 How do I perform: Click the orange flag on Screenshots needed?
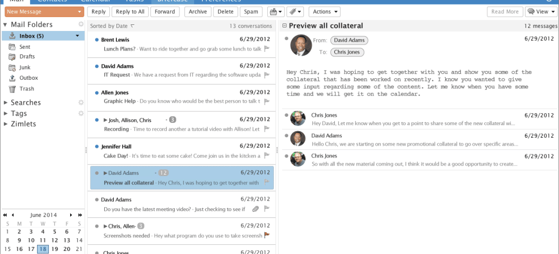(x=266, y=235)
